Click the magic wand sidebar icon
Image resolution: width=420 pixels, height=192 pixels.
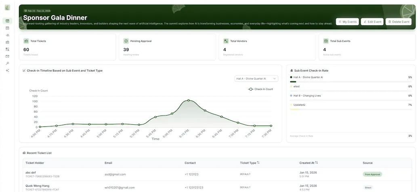(7, 63)
